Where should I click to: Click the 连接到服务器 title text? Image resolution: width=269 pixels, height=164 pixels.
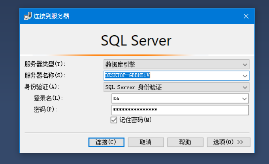coord(51,16)
